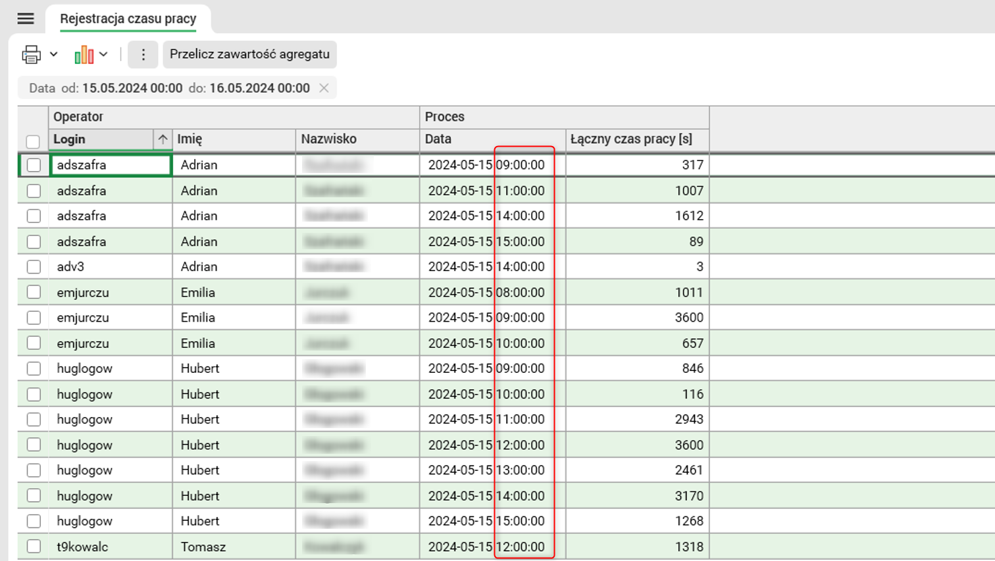The height and width of the screenshot is (561, 995).
Task: Click the Adrian name cell in the adv3 row
Action: (234, 266)
